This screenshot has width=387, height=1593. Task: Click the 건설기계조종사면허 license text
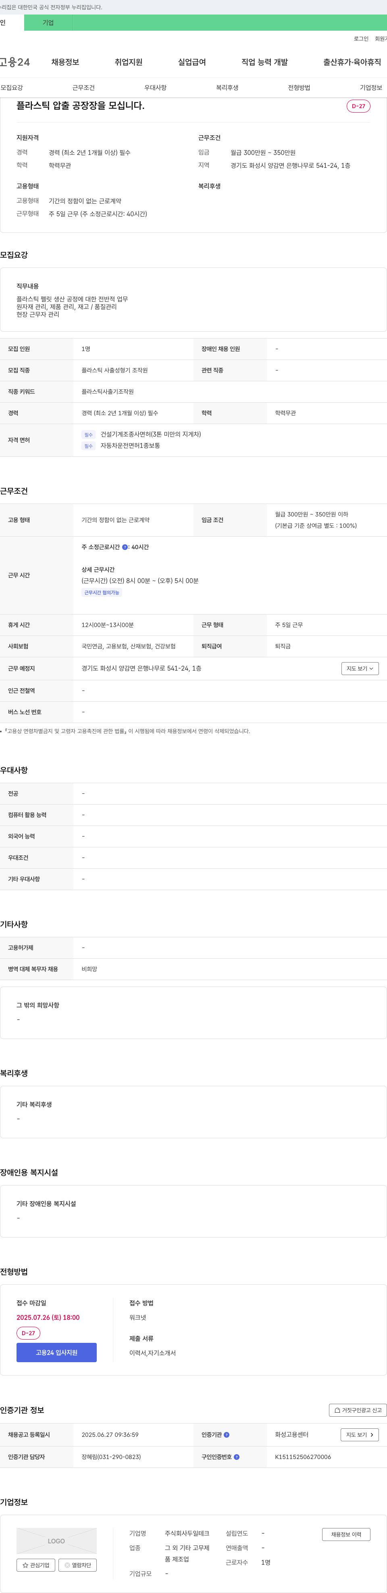coord(151,434)
